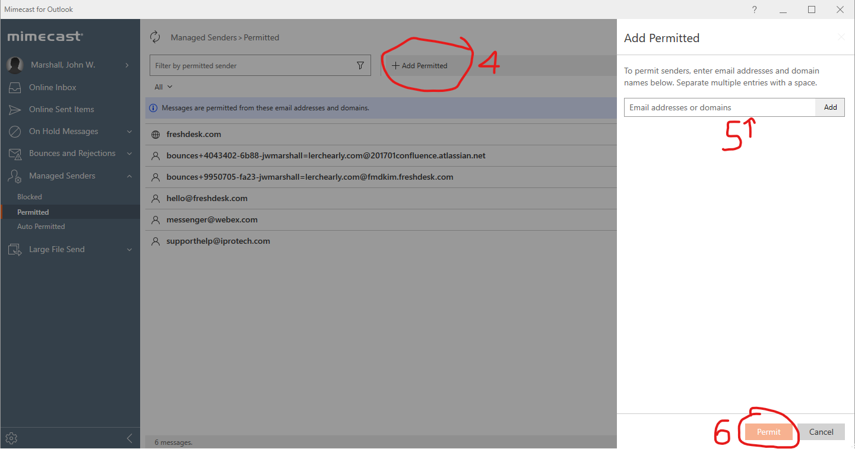Switch to the Blocked senders list
This screenshot has width=855, height=449.
point(29,196)
